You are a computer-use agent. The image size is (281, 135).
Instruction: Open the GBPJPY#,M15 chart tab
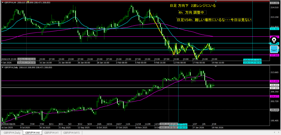[72, 133]
